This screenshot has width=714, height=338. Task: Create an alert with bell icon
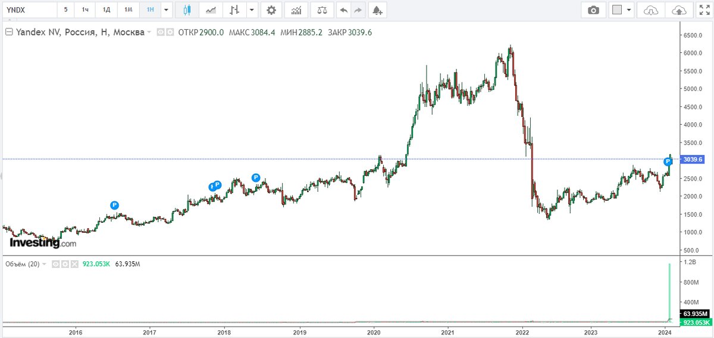tap(377, 10)
